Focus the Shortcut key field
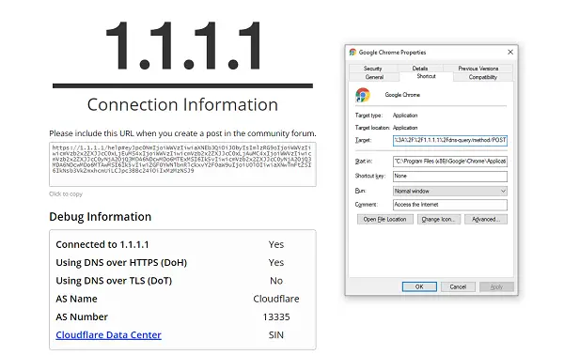The width and height of the screenshot is (564, 355). pyautogui.click(x=450, y=176)
